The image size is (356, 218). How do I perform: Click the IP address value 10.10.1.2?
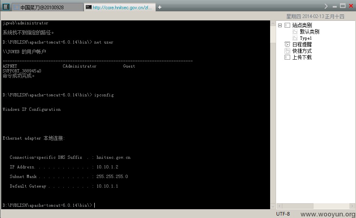tap(107, 167)
